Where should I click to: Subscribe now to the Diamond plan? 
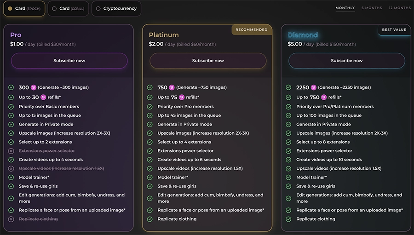[x=347, y=61]
